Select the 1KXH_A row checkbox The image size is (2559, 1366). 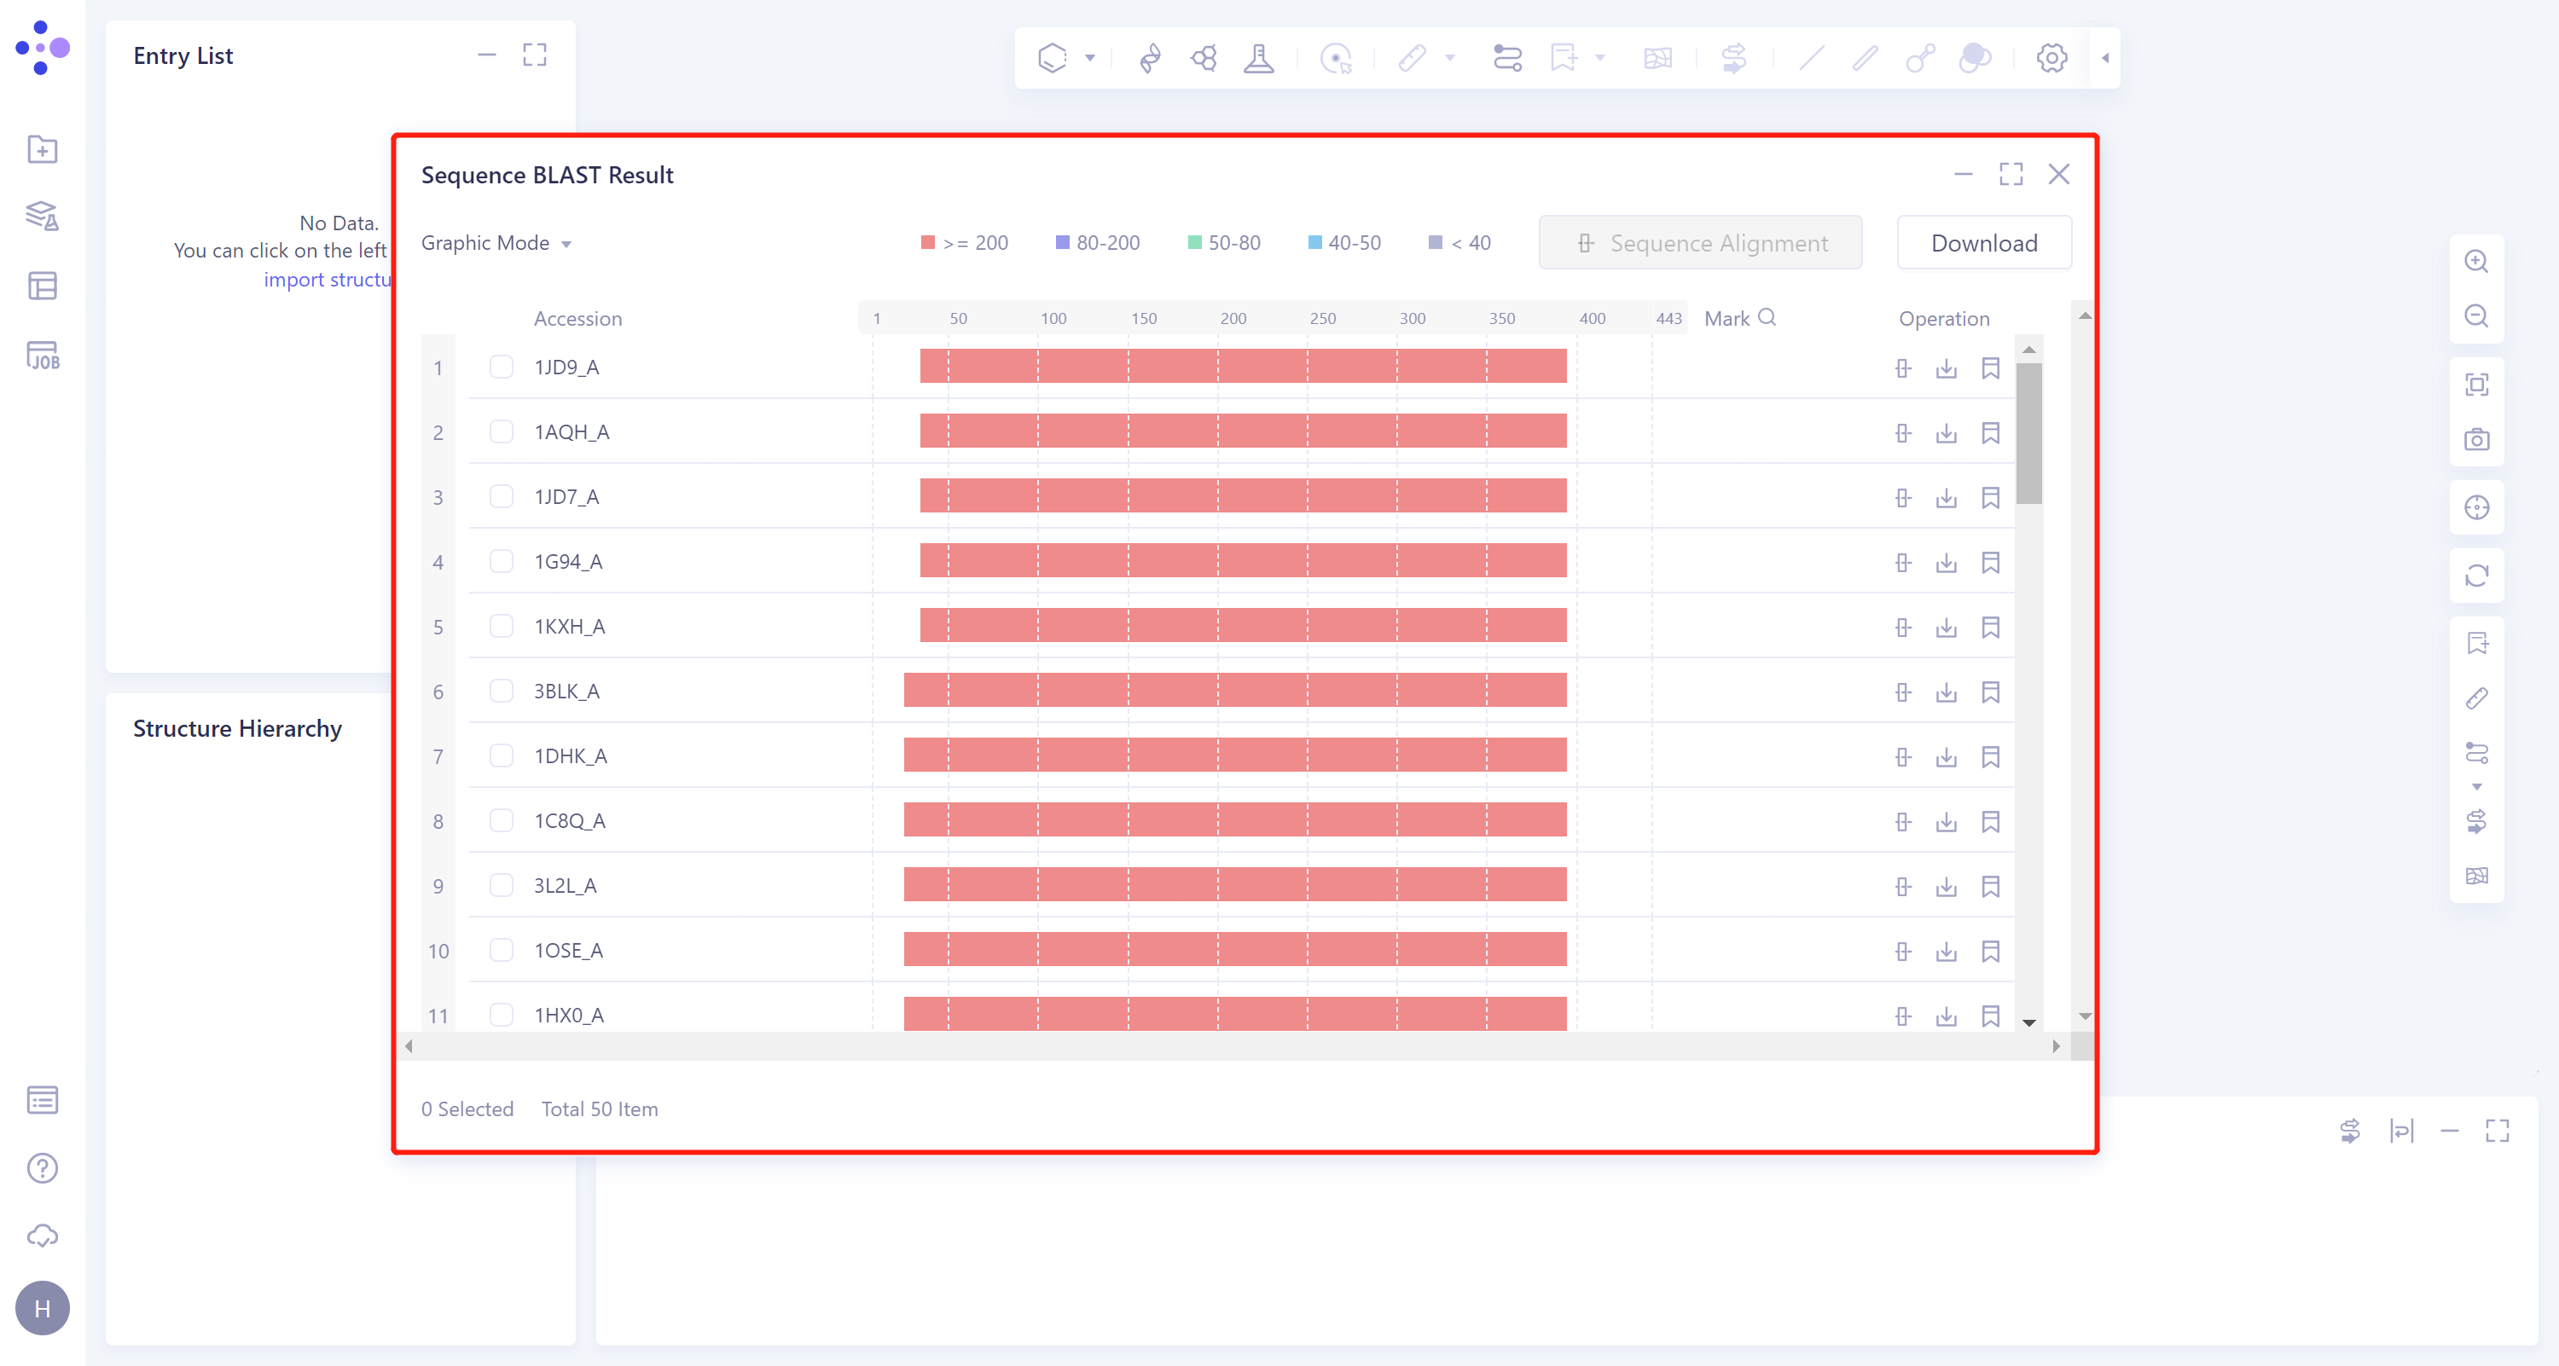[x=502, y=627]
